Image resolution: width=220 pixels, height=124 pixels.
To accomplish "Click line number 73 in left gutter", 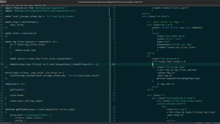I will pyautogui.click(x=2, y=64).
